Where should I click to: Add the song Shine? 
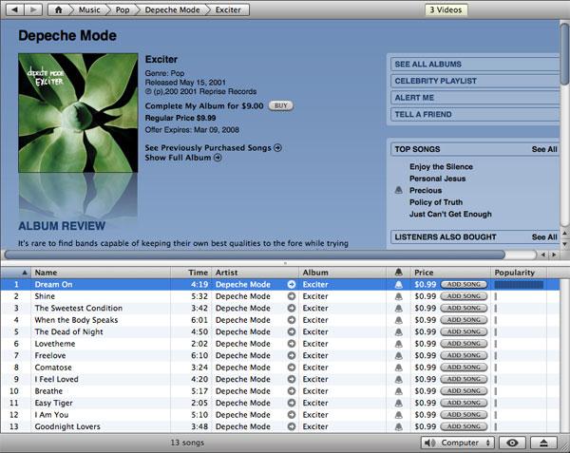464,296
